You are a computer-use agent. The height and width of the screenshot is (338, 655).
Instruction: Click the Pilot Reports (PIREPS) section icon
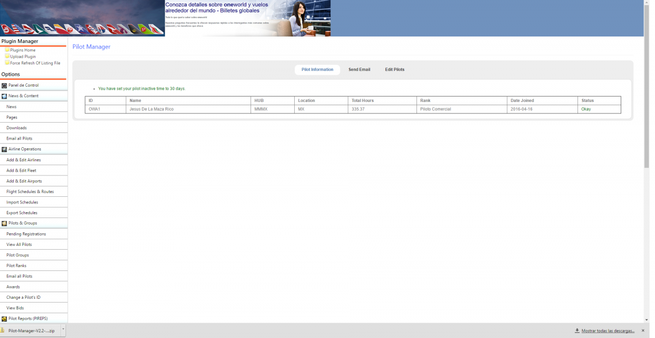4,318
